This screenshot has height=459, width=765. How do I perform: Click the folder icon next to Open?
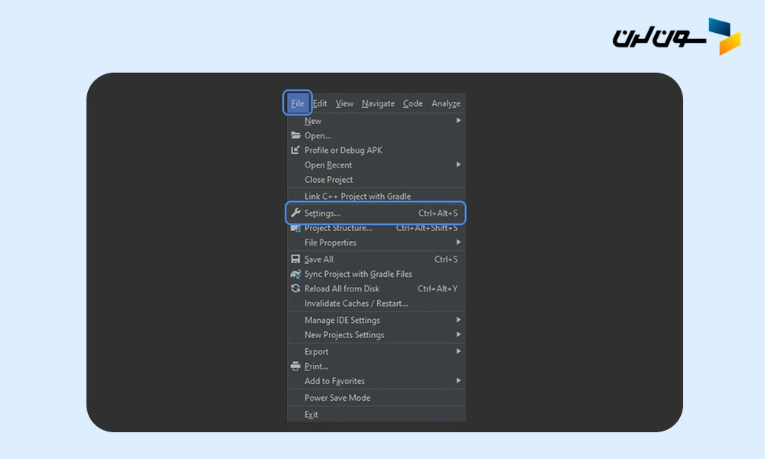point(296,135)
